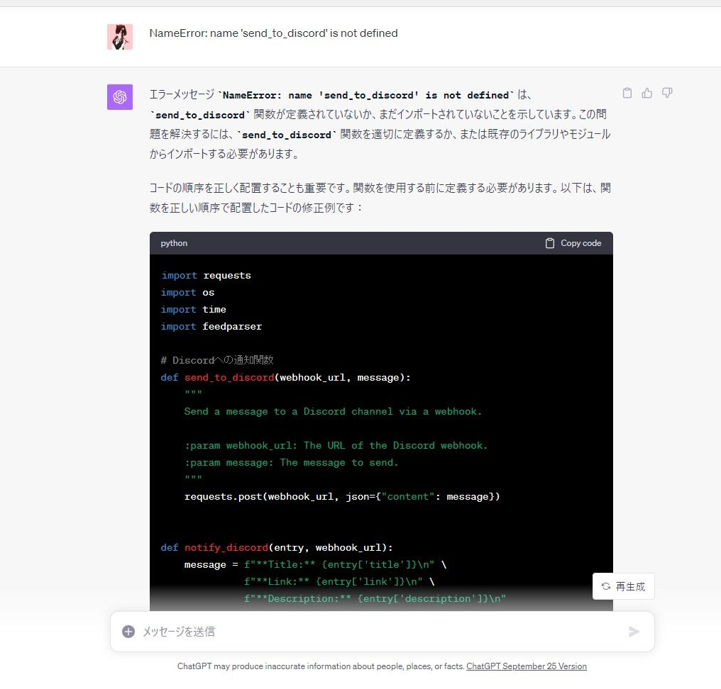721x689 pixels.
Task: Click the f"**Link:**" code line
Action: 339,581
